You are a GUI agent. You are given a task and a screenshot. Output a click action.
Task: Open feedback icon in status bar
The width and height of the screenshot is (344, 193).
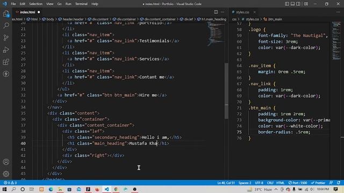[331, 183]
